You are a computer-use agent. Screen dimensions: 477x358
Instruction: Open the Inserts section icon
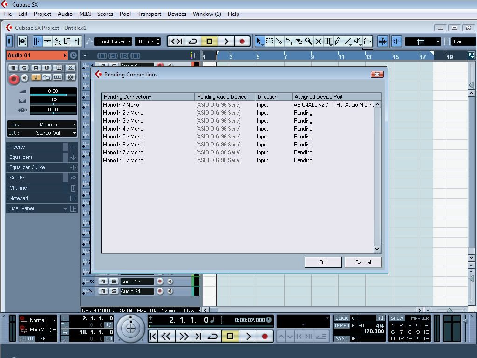(73, 147)
